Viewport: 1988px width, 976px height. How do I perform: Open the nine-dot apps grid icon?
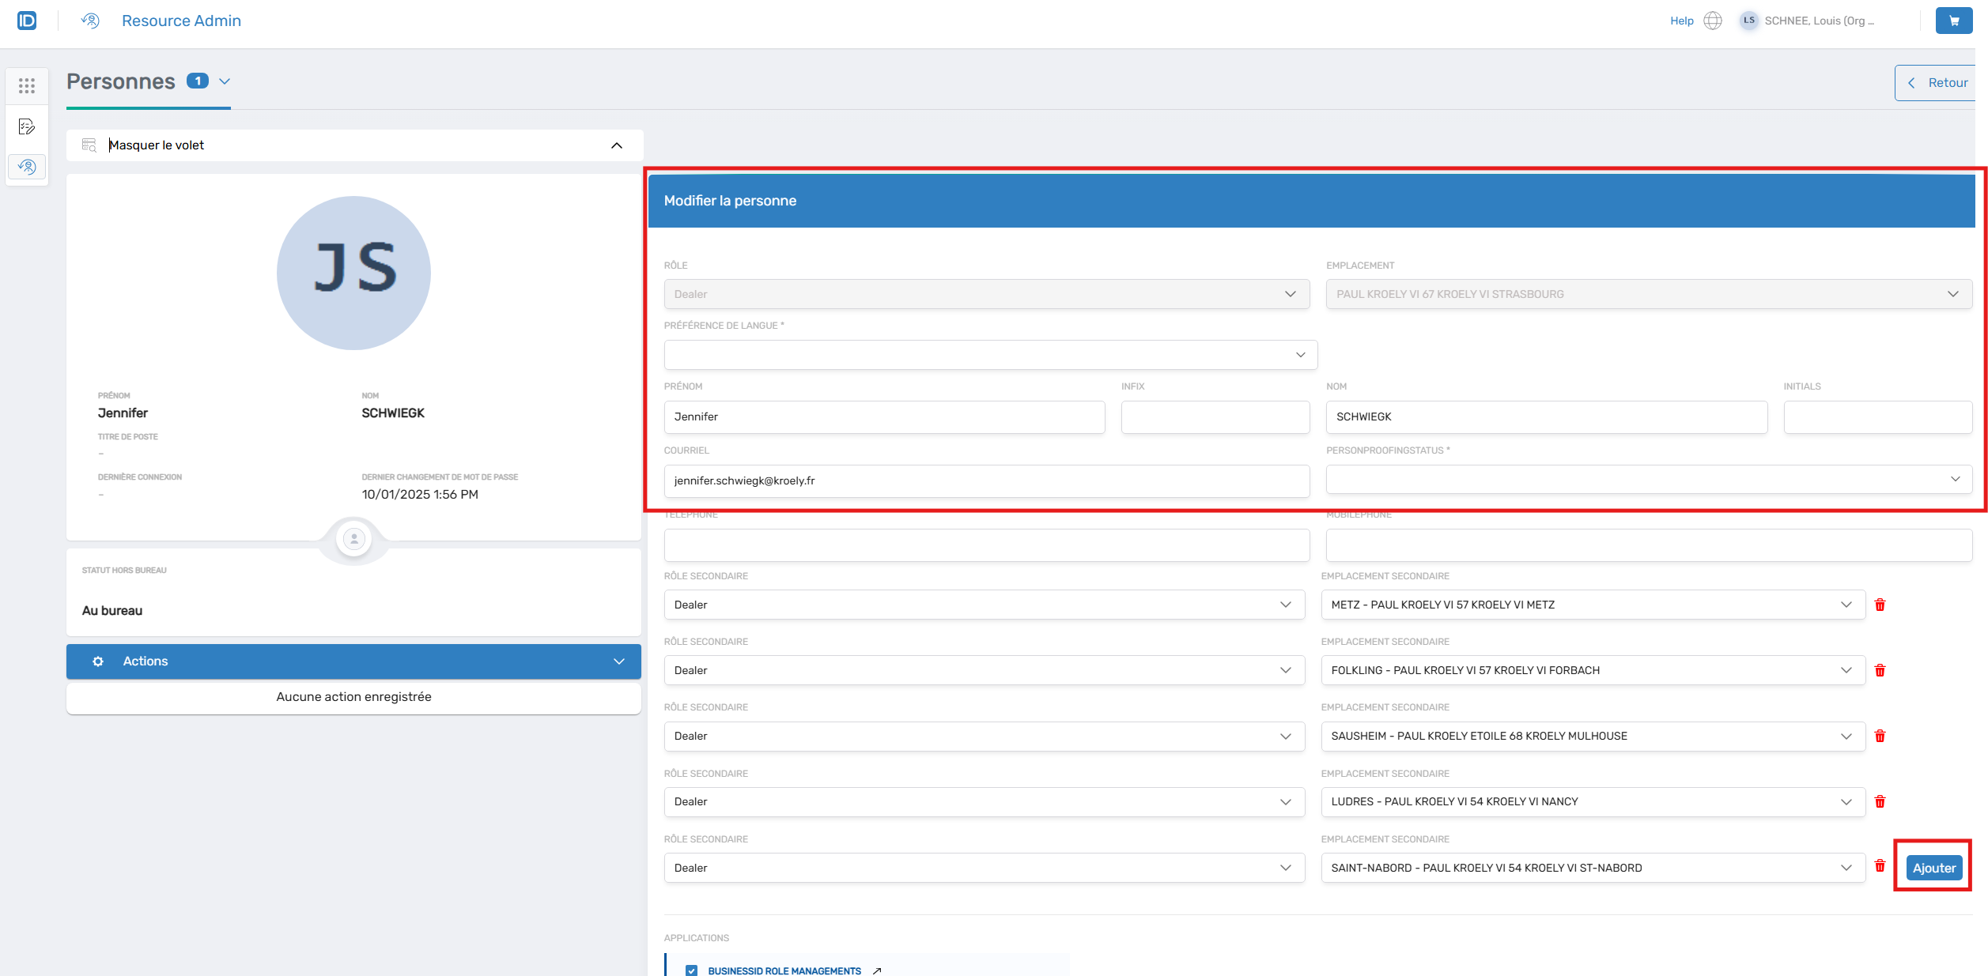click(27, 85)
